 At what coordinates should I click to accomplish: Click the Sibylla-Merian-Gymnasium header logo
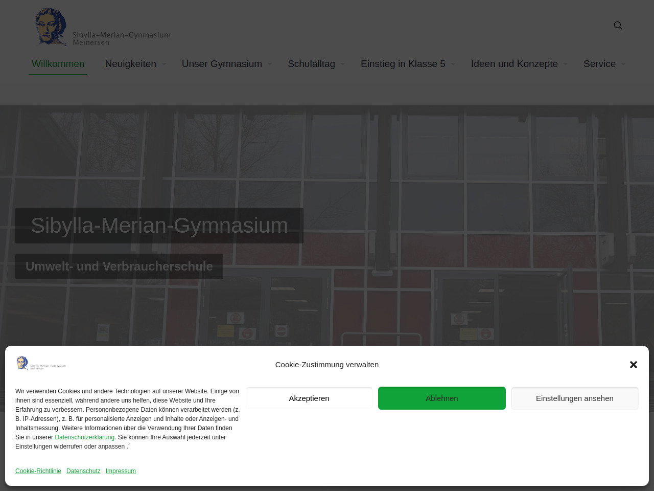point(102,28)
